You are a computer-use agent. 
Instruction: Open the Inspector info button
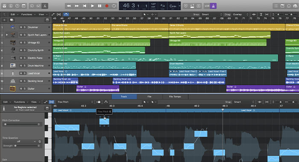pos(11,6)
